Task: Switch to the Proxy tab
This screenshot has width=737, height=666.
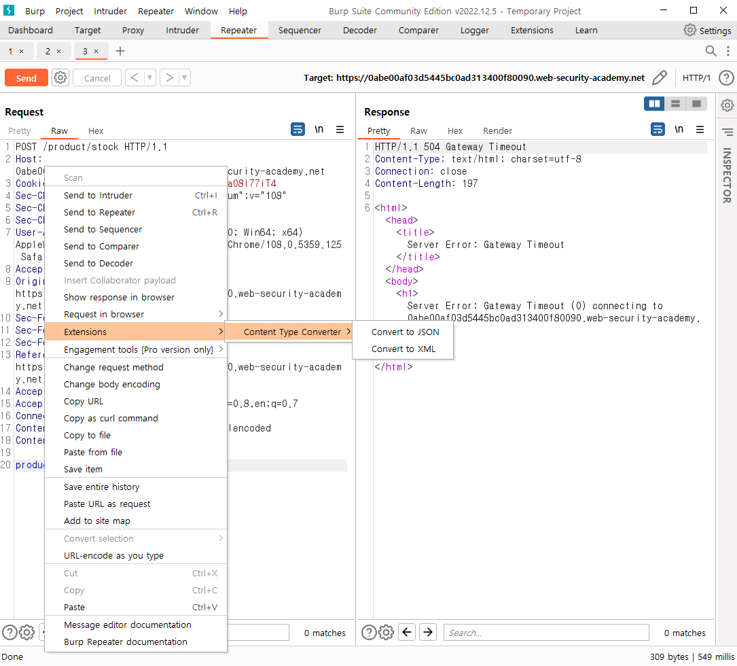Action: point(133,30)
